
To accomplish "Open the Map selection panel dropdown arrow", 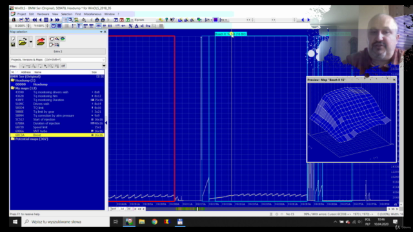I will coord(101,32).
